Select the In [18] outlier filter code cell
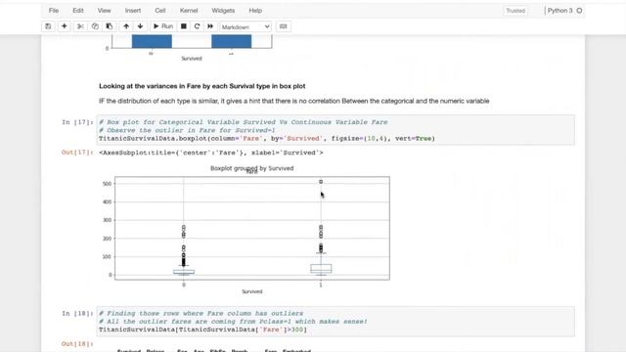Screen dimensions: 626x352 (x=335, y=322)
